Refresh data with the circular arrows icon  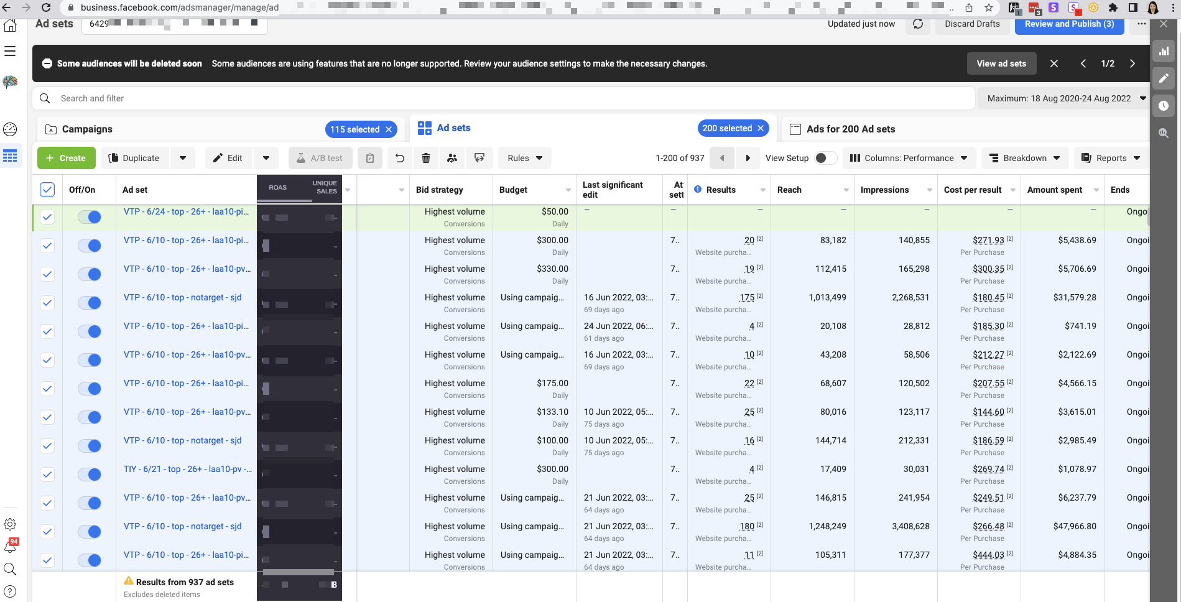(x=918, y=24)
